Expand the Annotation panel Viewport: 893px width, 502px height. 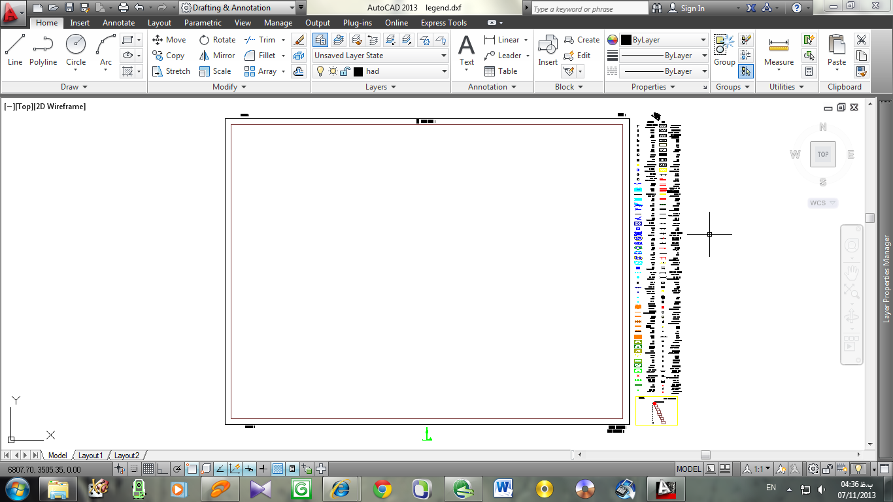(x=492, y=87)
